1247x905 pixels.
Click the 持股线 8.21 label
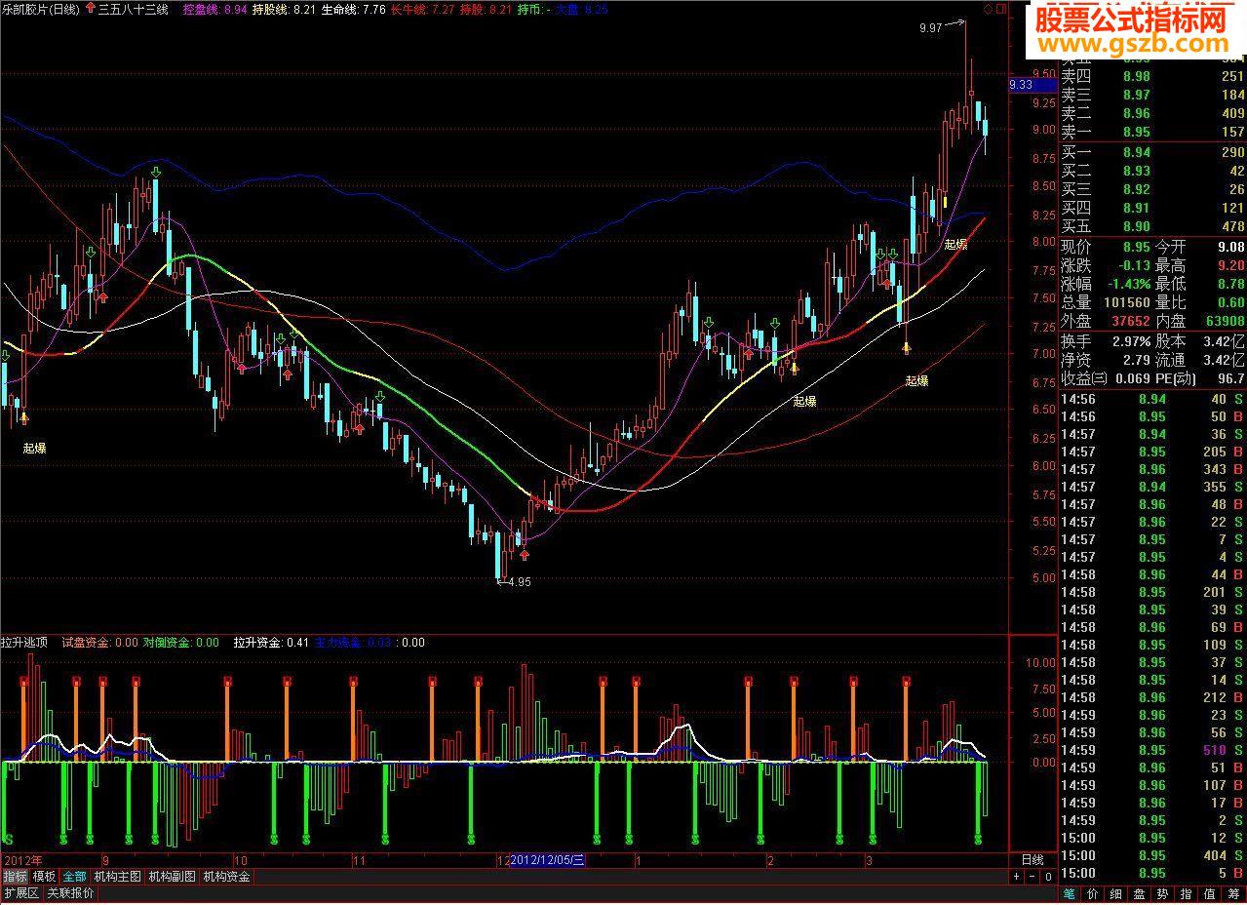[x=284, y=9]
